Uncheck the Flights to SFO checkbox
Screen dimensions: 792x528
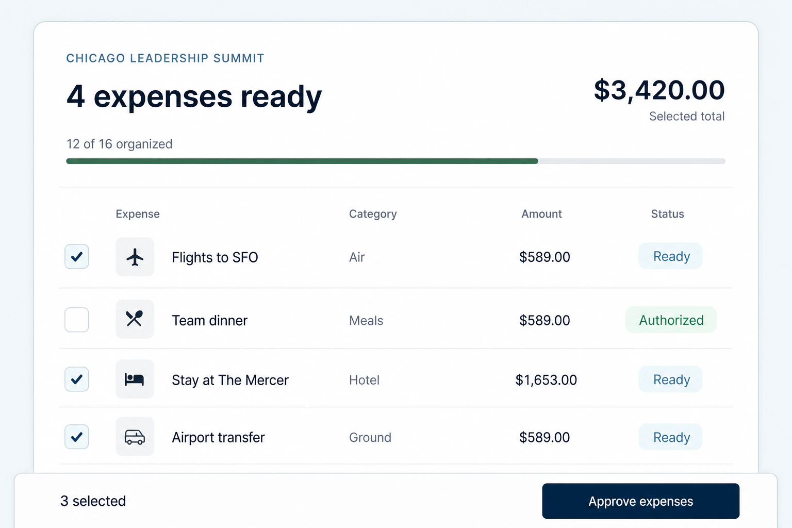tap(77, 256)
